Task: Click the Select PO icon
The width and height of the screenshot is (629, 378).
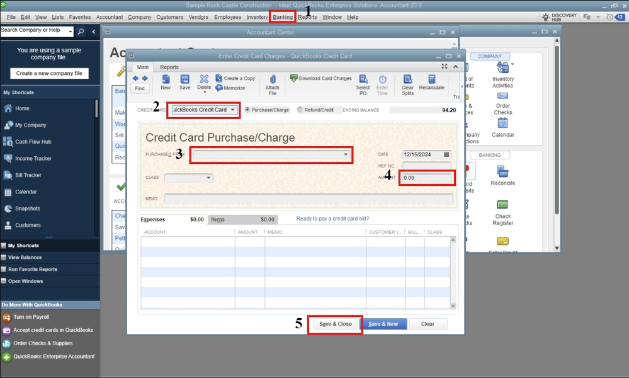Action: tap(363, 79)
